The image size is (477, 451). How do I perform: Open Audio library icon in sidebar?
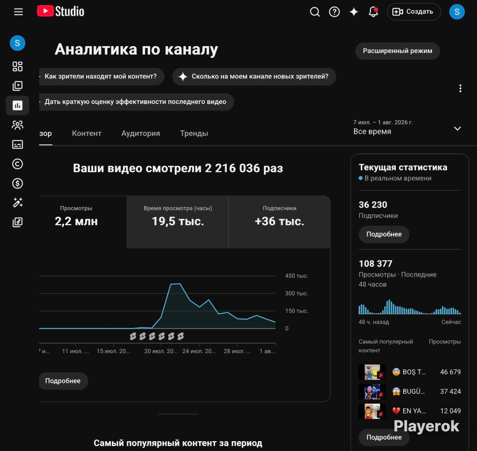pos(17,222)
